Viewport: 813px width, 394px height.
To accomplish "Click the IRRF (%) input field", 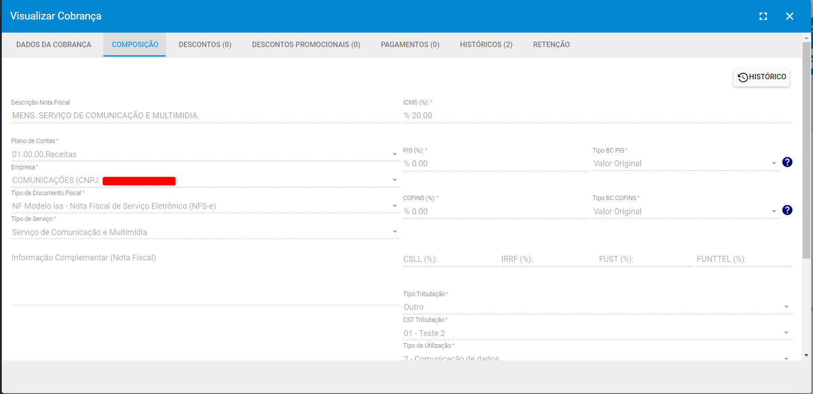I will [x=548, y=259].
